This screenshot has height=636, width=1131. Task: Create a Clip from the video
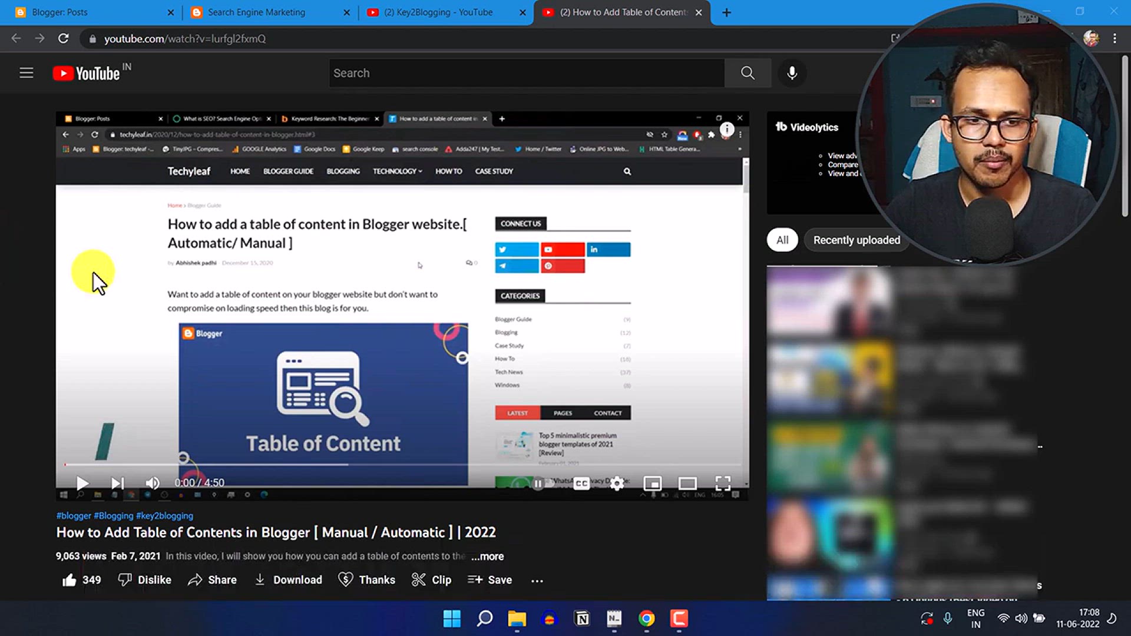pos(431,580)
